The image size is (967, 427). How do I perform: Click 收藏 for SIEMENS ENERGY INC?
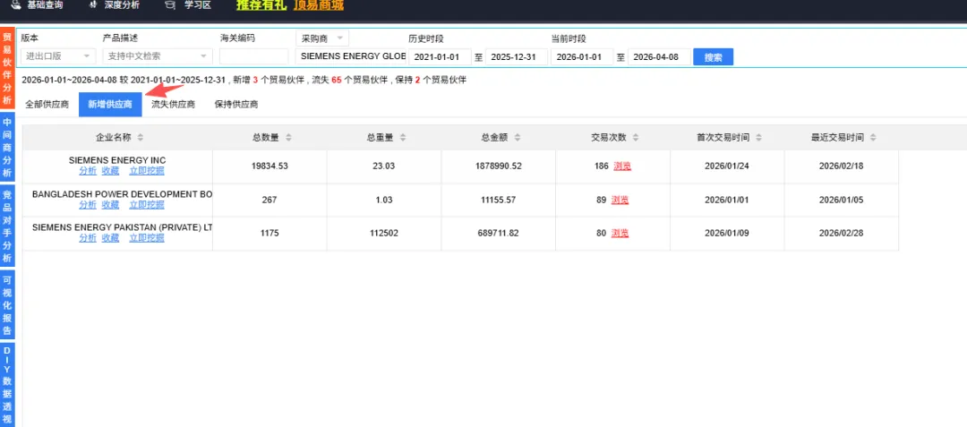click(110, 171)
